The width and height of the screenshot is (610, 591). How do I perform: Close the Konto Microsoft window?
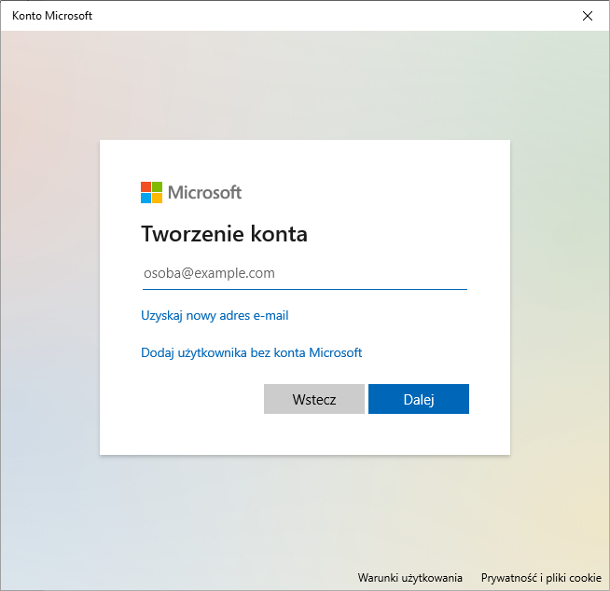point(587,16)
